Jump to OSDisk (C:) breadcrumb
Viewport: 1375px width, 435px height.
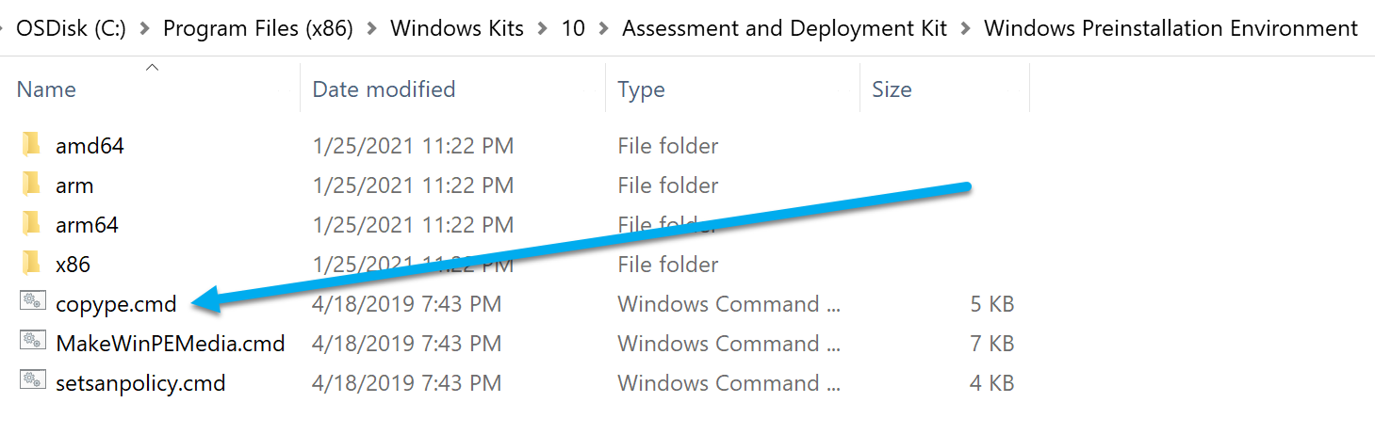[71, 28]
